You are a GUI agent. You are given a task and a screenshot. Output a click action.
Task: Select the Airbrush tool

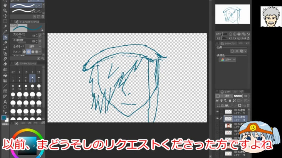click(x=5, y=53)
